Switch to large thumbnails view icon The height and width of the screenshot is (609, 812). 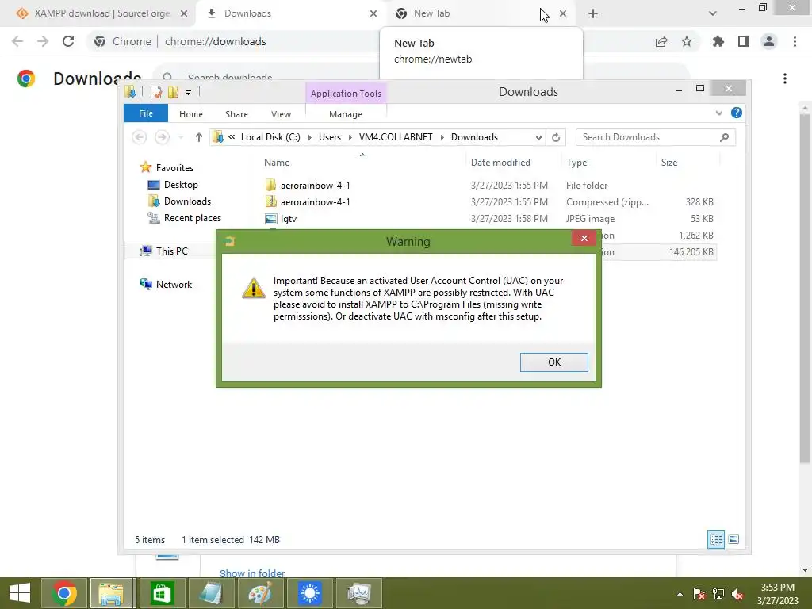733,539
